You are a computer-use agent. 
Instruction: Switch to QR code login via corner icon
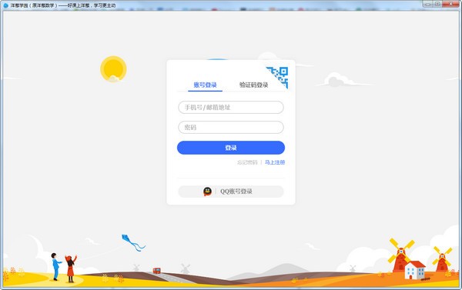280,75
